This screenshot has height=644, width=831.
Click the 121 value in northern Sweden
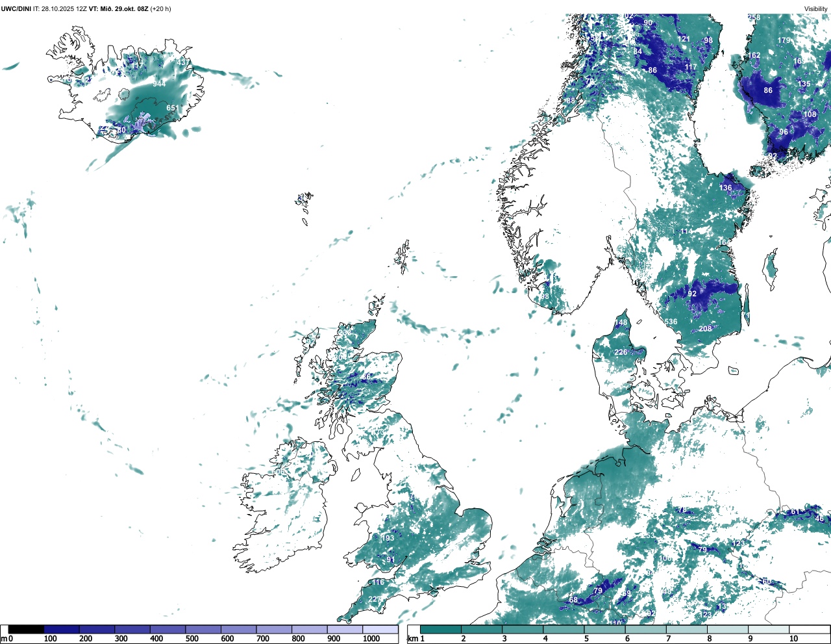click(x=684, y=39)
